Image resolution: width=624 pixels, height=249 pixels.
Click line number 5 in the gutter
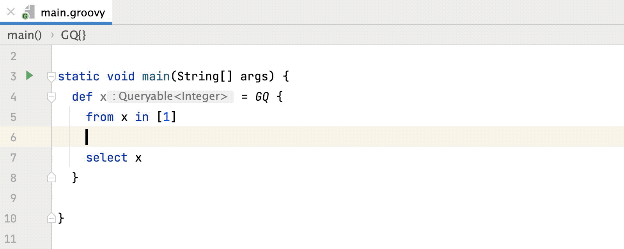[14, 117]
